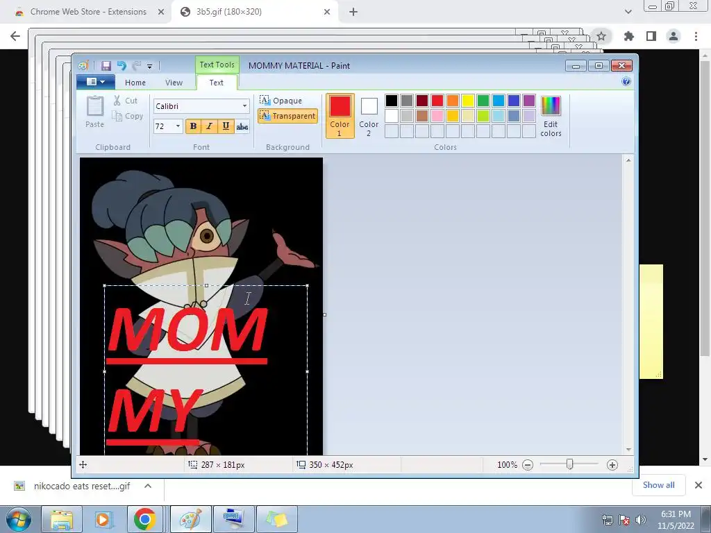Viewport: 711px width, 533px height.
Task: Click the Text Tools contextual tab
Action: pyautogui.click(x=217, y=65)
